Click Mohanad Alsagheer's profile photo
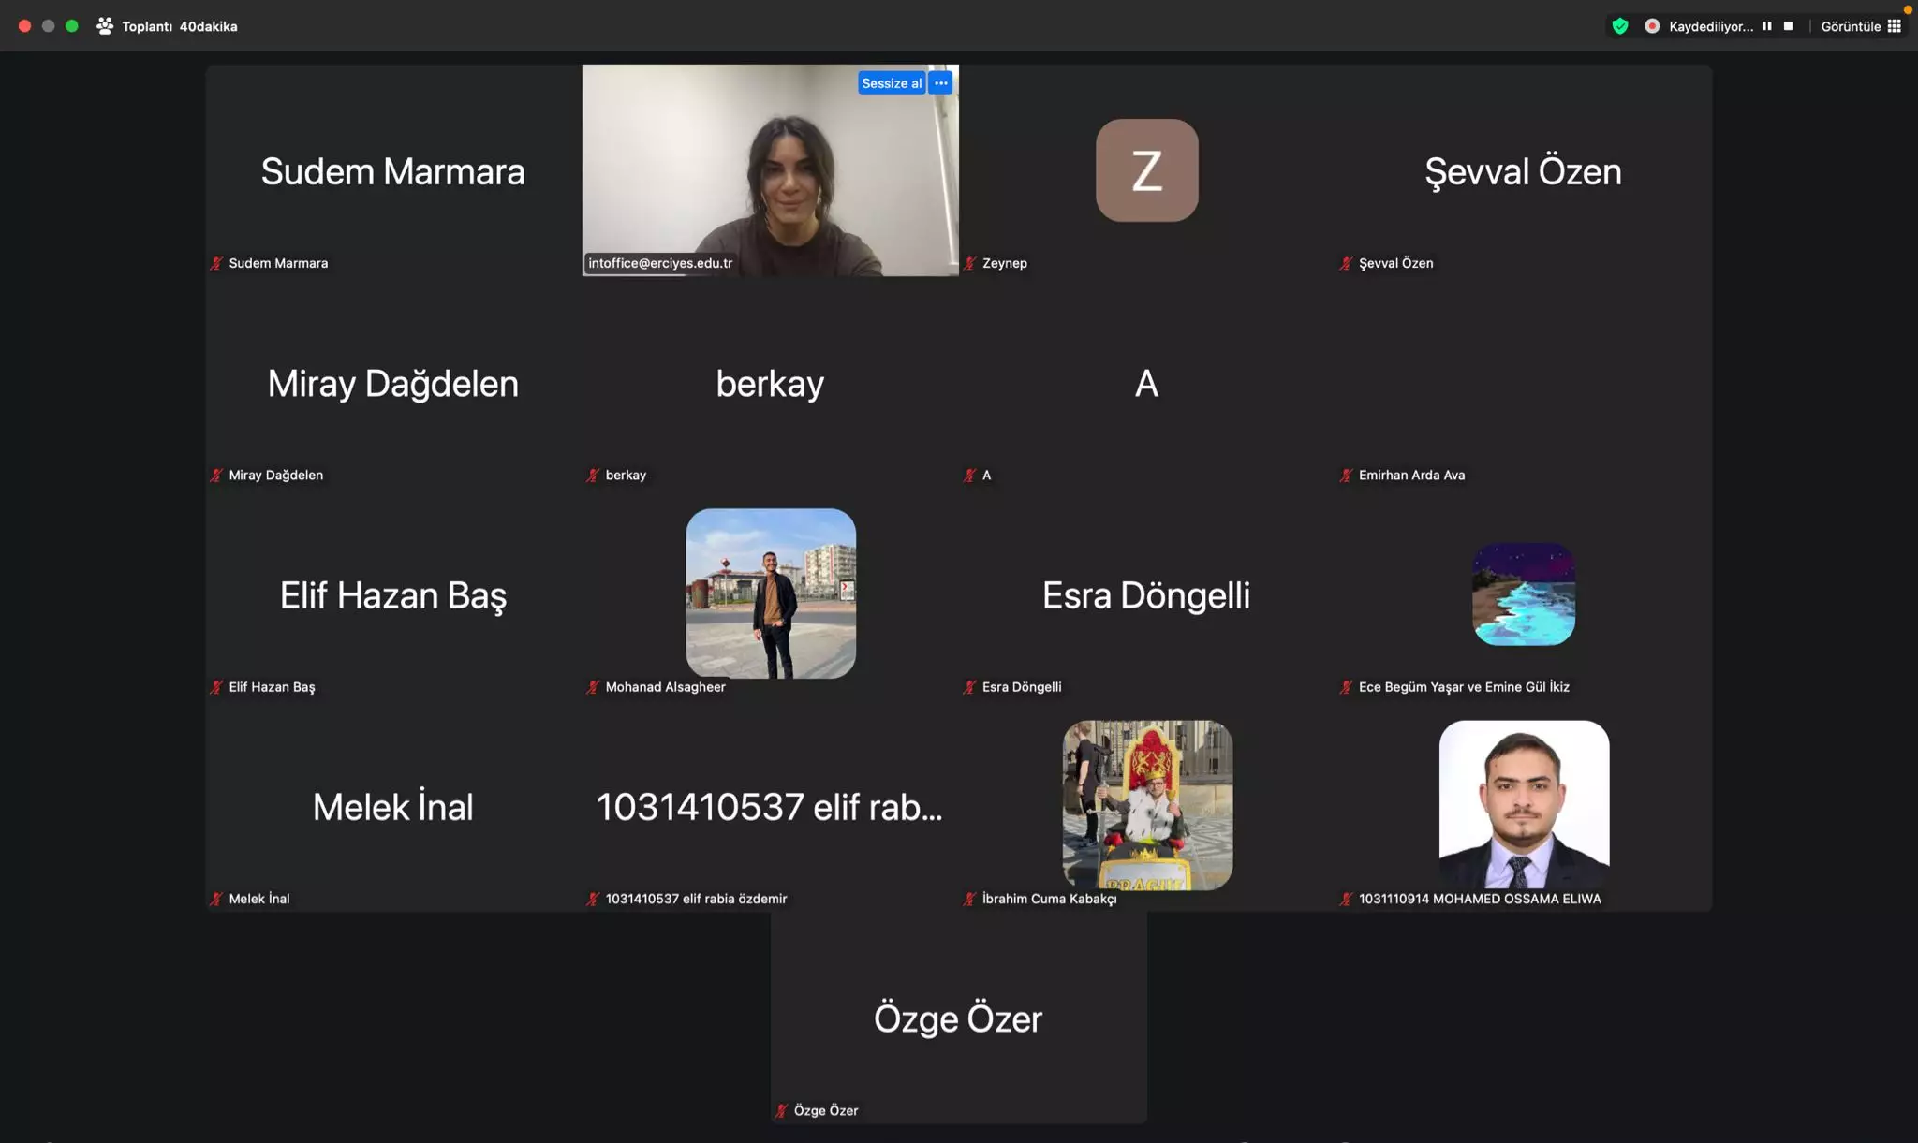Viewport: 1918px width, 1143px height. click(770, 593)
